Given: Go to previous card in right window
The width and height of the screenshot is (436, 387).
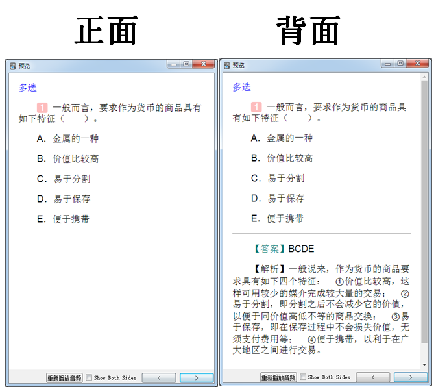Looking at the screenshot, I should pyautogui.click(x=373, y=377).
